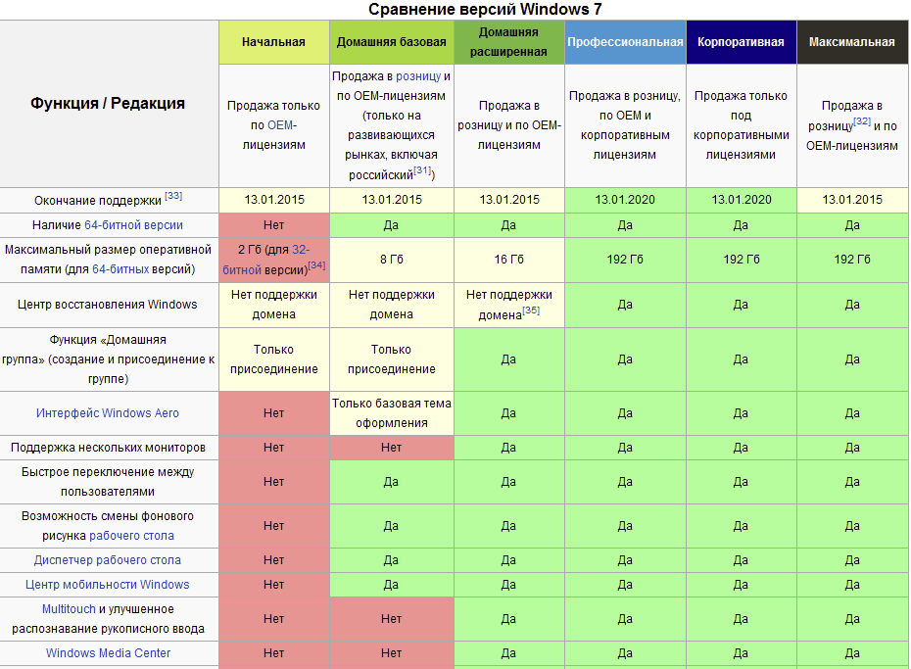Screen dimensions: 911x669
Task: Click the «Начальная» column header
Action: coord(274,42)
